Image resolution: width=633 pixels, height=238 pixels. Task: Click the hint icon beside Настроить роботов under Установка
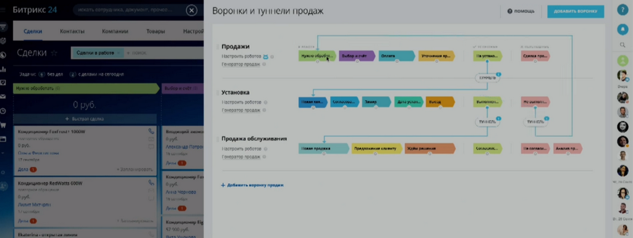pyautogui.click(x=265, y=102)
